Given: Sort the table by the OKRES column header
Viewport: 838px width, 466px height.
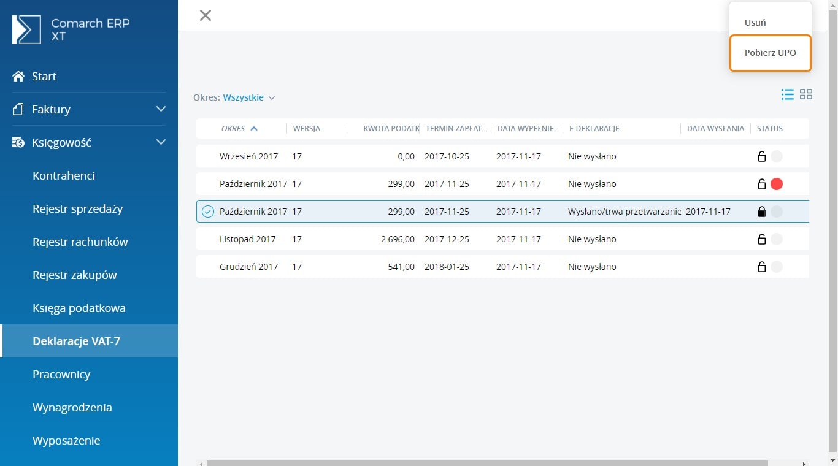Looking at the screenshot, I should [233, 129].
